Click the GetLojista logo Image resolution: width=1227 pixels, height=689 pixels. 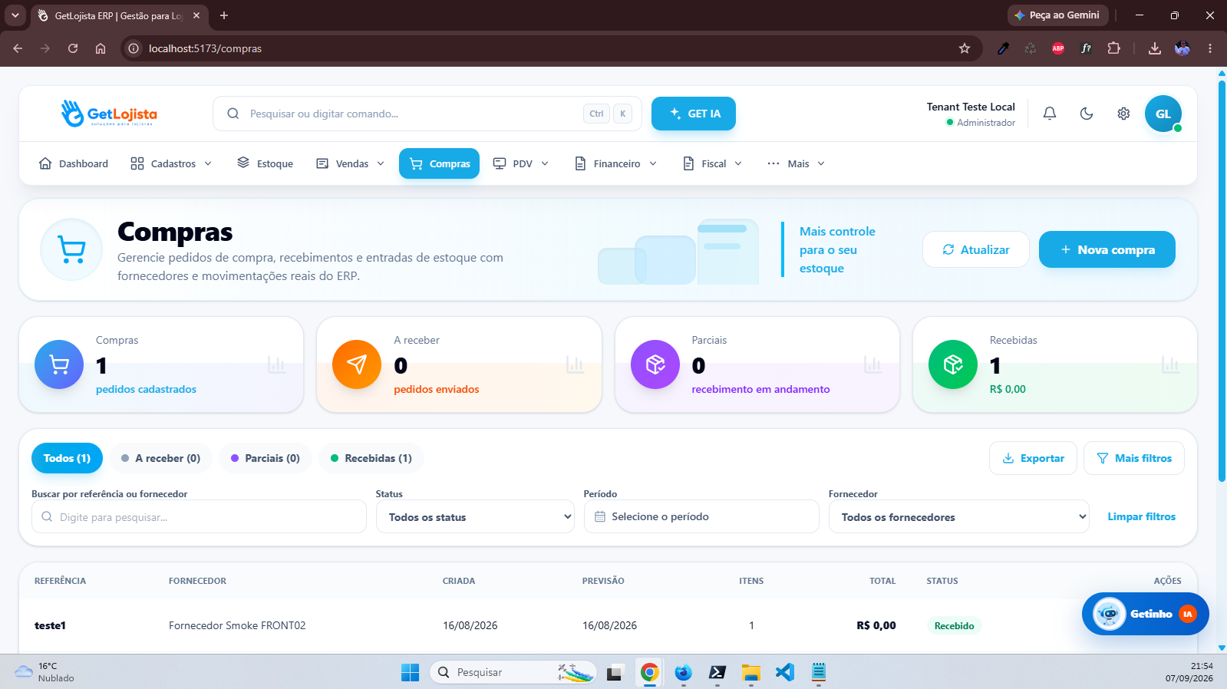[109, 114]
